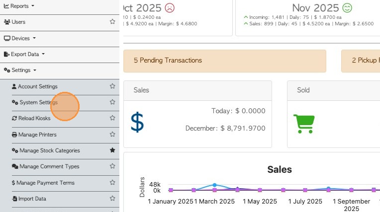This screenshot has height=212, width=380.
Task: Click the Manage Comment Types chat icon
Action: point(15,166)
